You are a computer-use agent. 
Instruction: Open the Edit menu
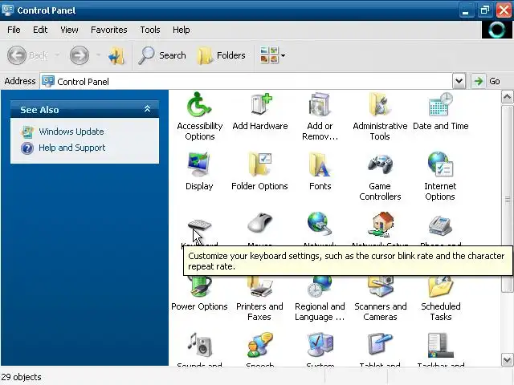click(40, 30)
